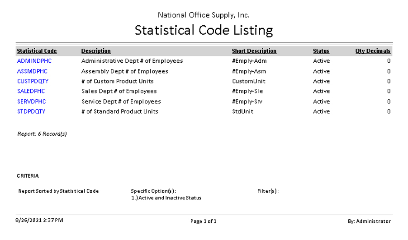Click the National Office Supply, Inc. heading
Image resolution: width=408 pixels, height=240 pixels.
point(204,15)
